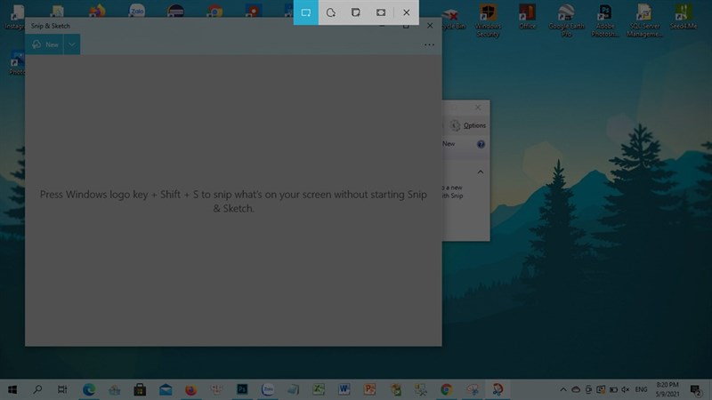Screen dimensions: 712x400
Task: Show hidden system tray icons
Action: click(563, 389)
